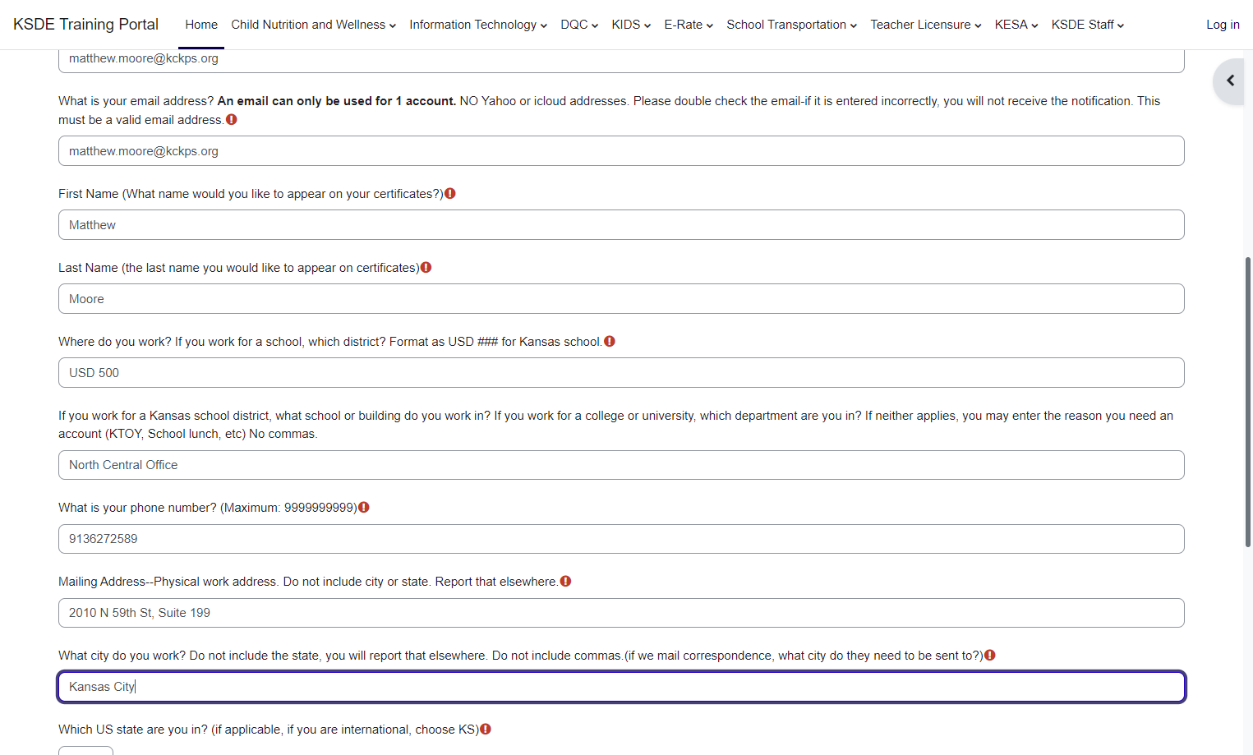Open the DQC dropdown menu
Screen dimensions: 1253x755
click(579, 25)
